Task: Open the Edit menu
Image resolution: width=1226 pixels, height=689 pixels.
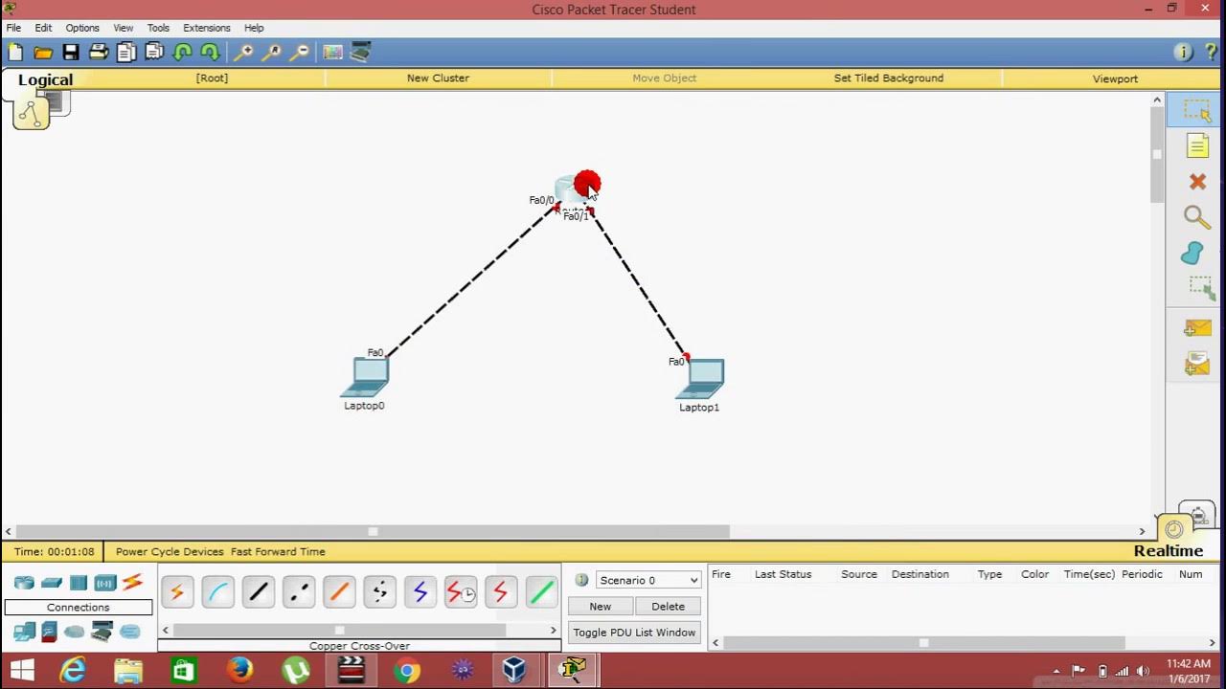Action: pyautogui.click(x=43, y=28)
